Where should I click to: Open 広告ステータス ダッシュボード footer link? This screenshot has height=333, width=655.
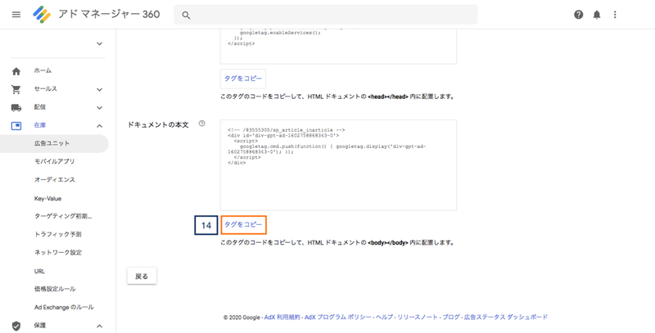coord(506,317)
